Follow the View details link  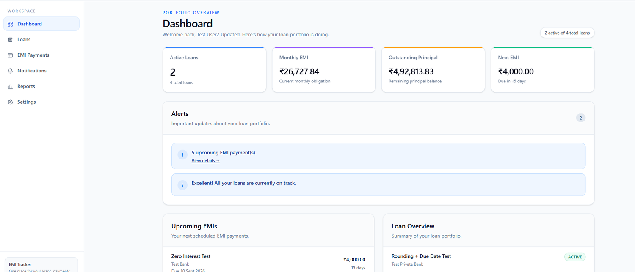(205, 161)
